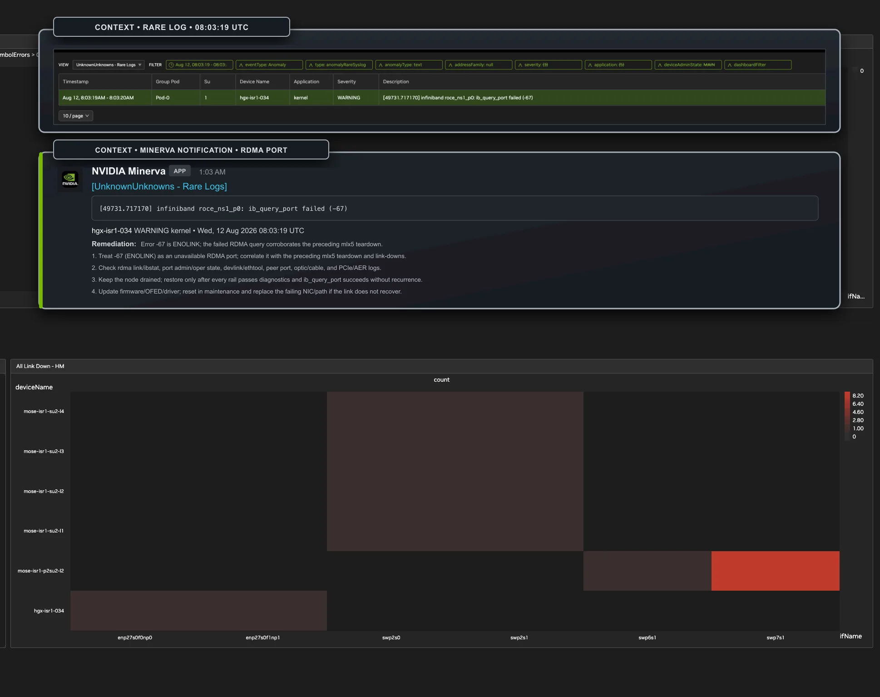Click the Pod-0 group pod cell
Image resolution: width=880 pixels, height=697 pixels.
(176, 98)
